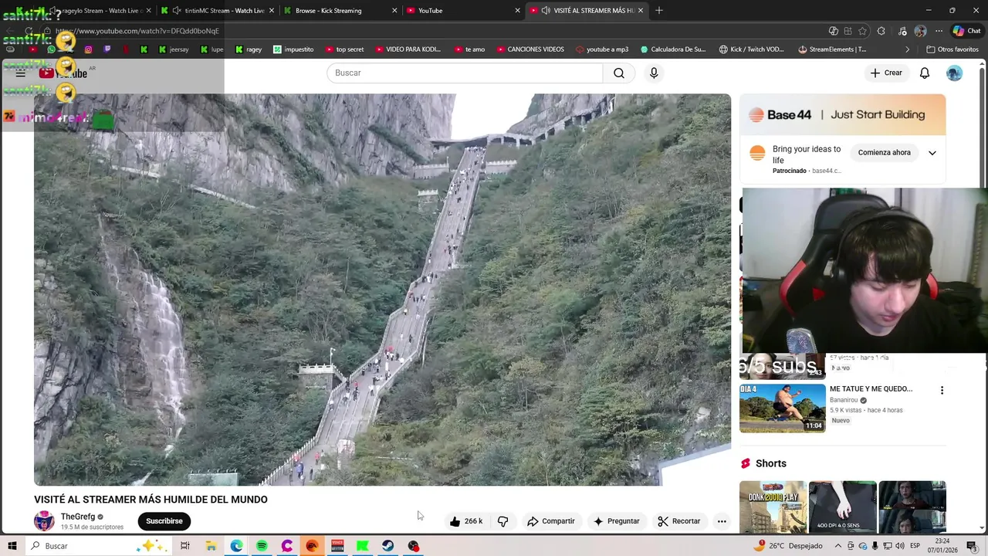988x556 pixels.
Task: Open the YouTube hamburger guide menu
Action: pyautogui.click(x=21, y=73)
